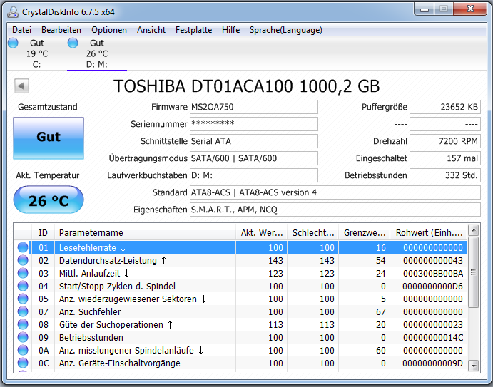Viewport: 493px width, 387px height.
Task: Click the Übertragungsmodus field SATA/600
Action: (254, 158)
